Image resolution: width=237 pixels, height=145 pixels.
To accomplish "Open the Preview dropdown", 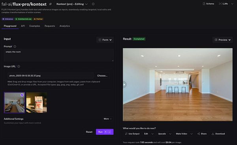I will pyautogui.click(x=222, y=40).
